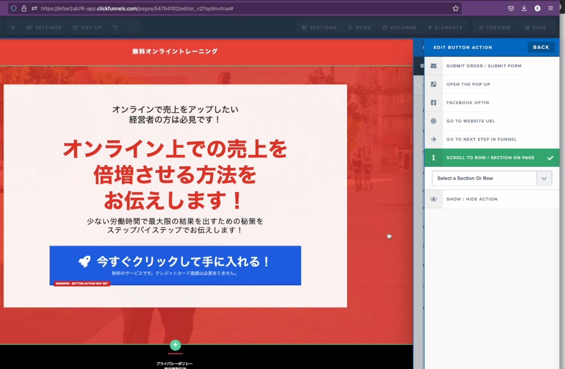Viewport: 565px width, 369px height.
Task: Click the プライバシーポリシー footer link
Action: (175, 363)
